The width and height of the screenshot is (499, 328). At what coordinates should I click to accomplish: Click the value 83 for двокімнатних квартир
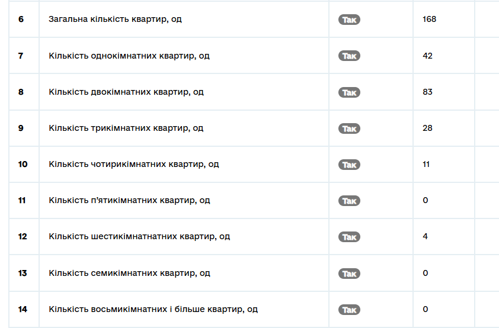point(427,92)
